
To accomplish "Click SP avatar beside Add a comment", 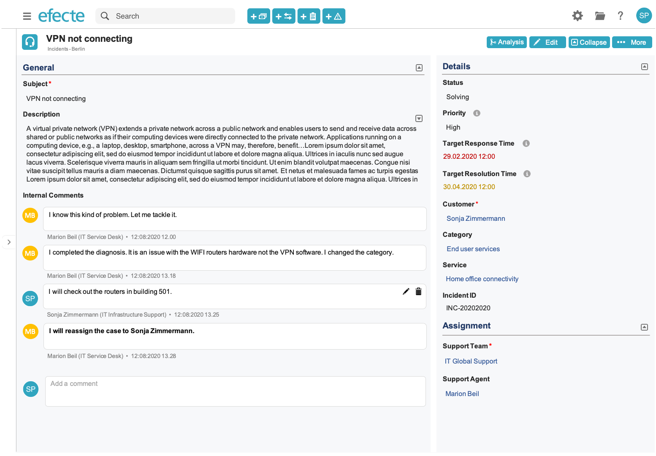I will (31, 389).
